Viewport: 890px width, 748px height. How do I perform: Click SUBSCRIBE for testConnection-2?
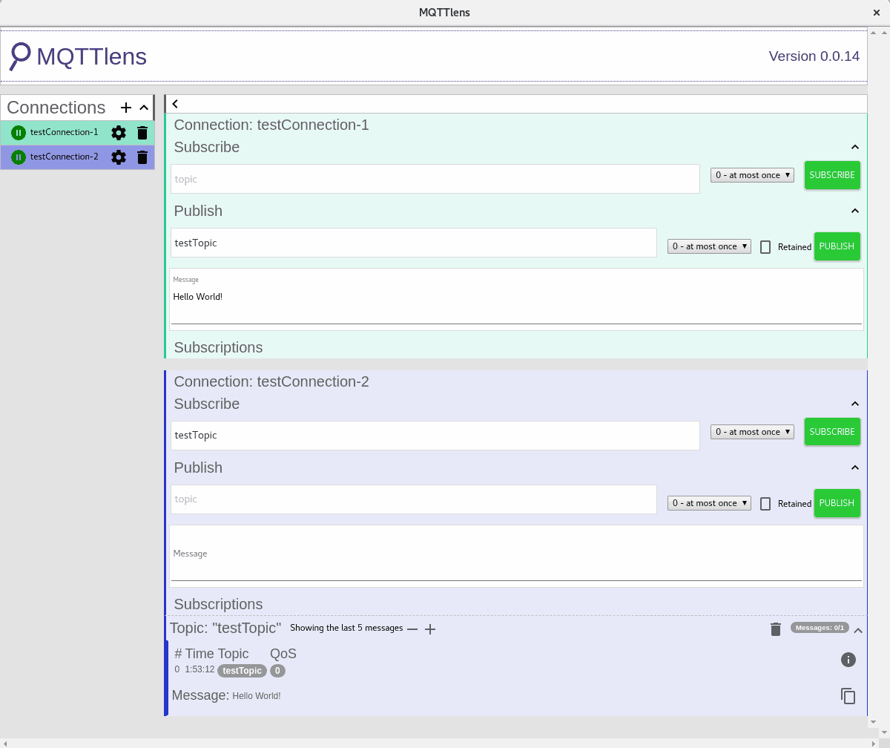(x=832, y=431)
